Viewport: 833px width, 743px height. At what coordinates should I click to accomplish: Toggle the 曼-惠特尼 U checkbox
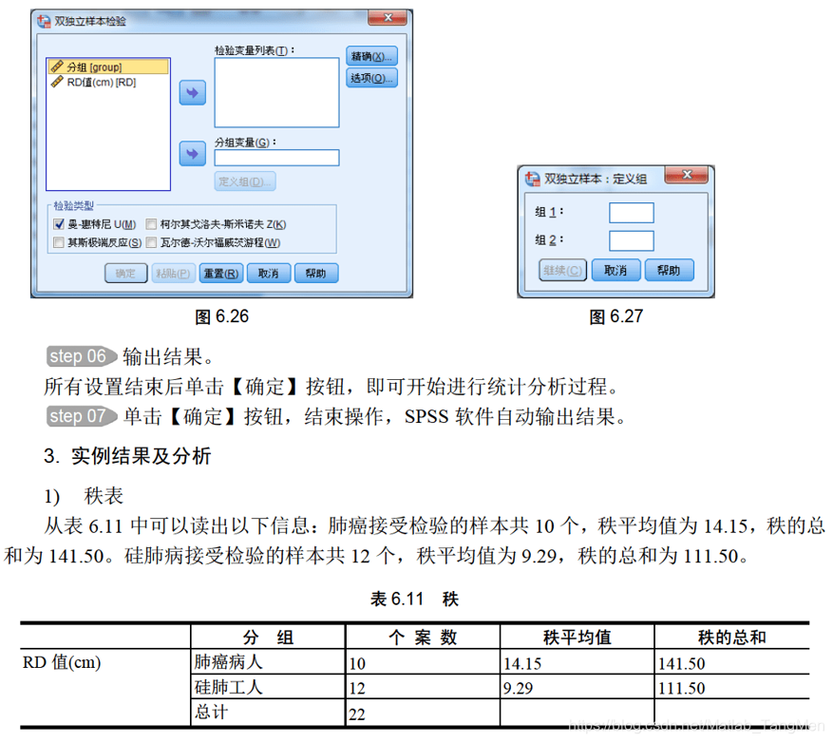coord(59,224)
